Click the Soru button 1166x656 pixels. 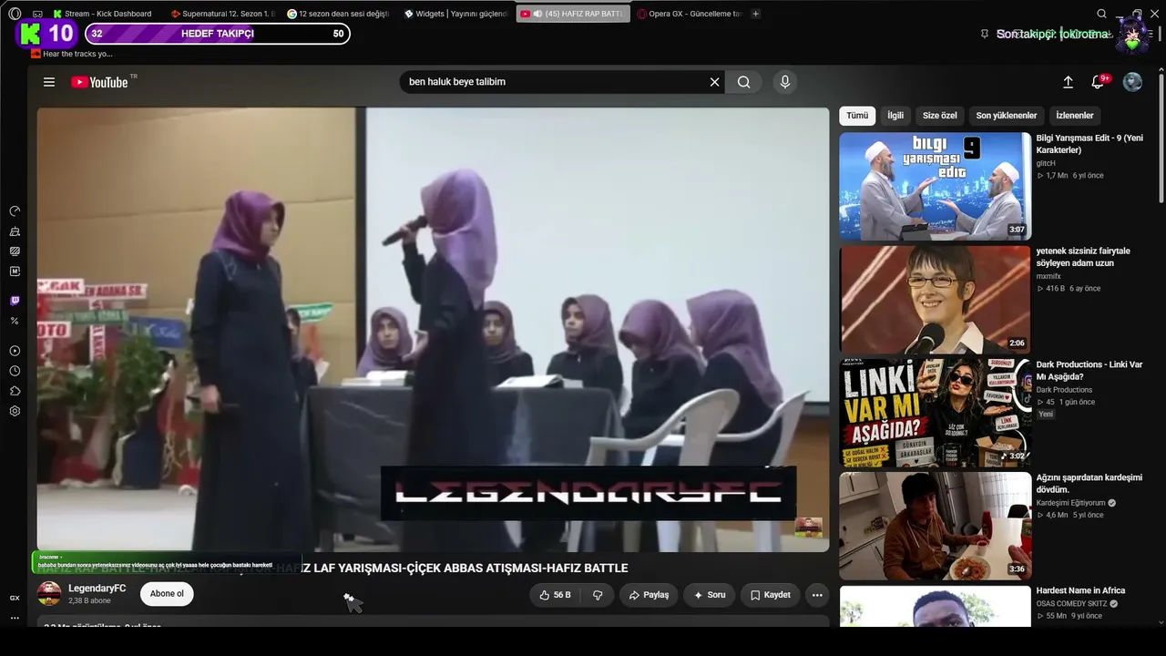[709, 595]
